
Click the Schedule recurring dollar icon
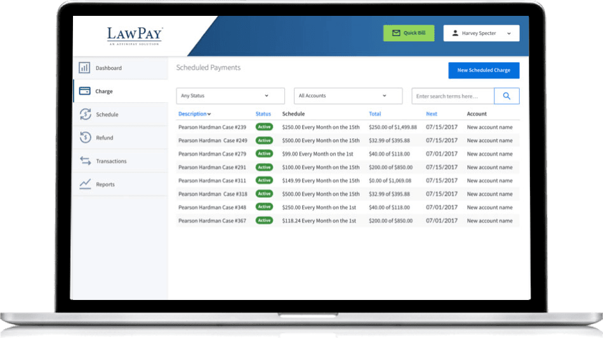tap(86, 114)
